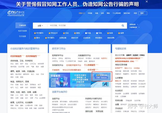The image size is (162, 113).
Task: Click the 企业标准 link
Action: click(x=87, y=38)
